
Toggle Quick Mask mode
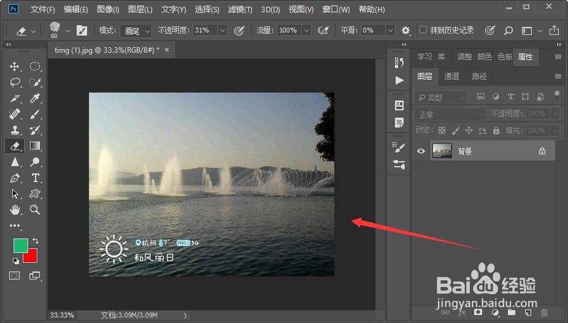[15, 276]
